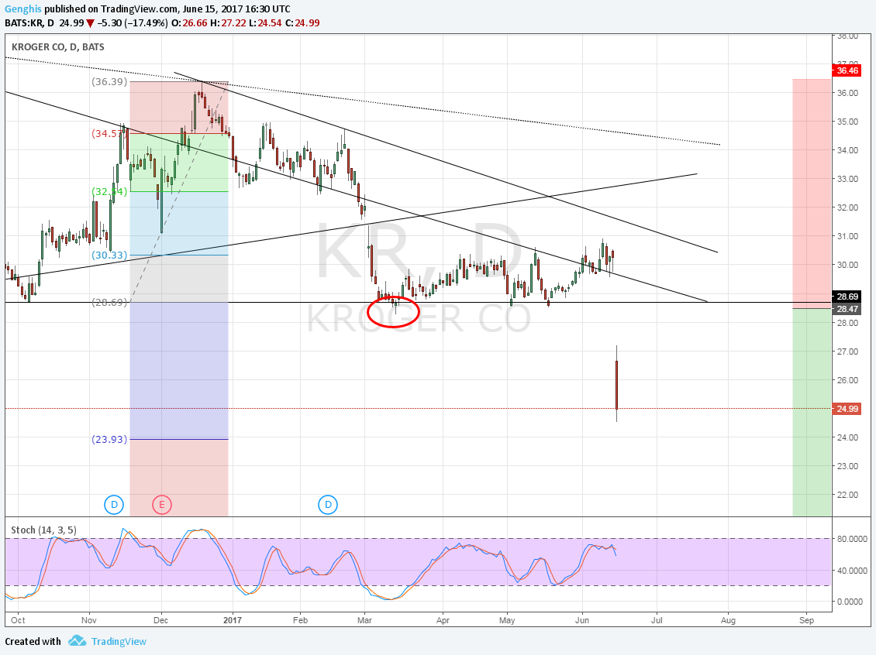
Task: Open the TradingView link at bottom
Action: (119, 642)
